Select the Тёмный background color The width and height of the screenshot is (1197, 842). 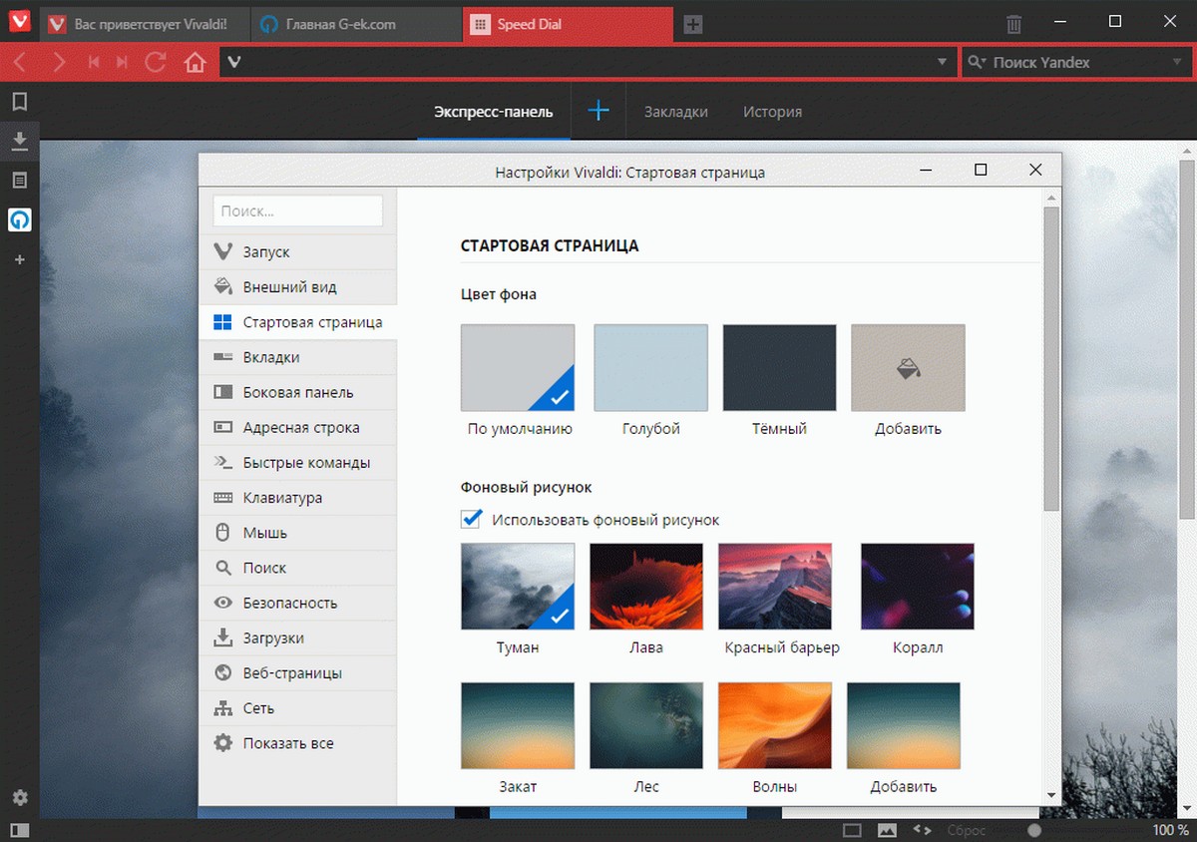779,367
